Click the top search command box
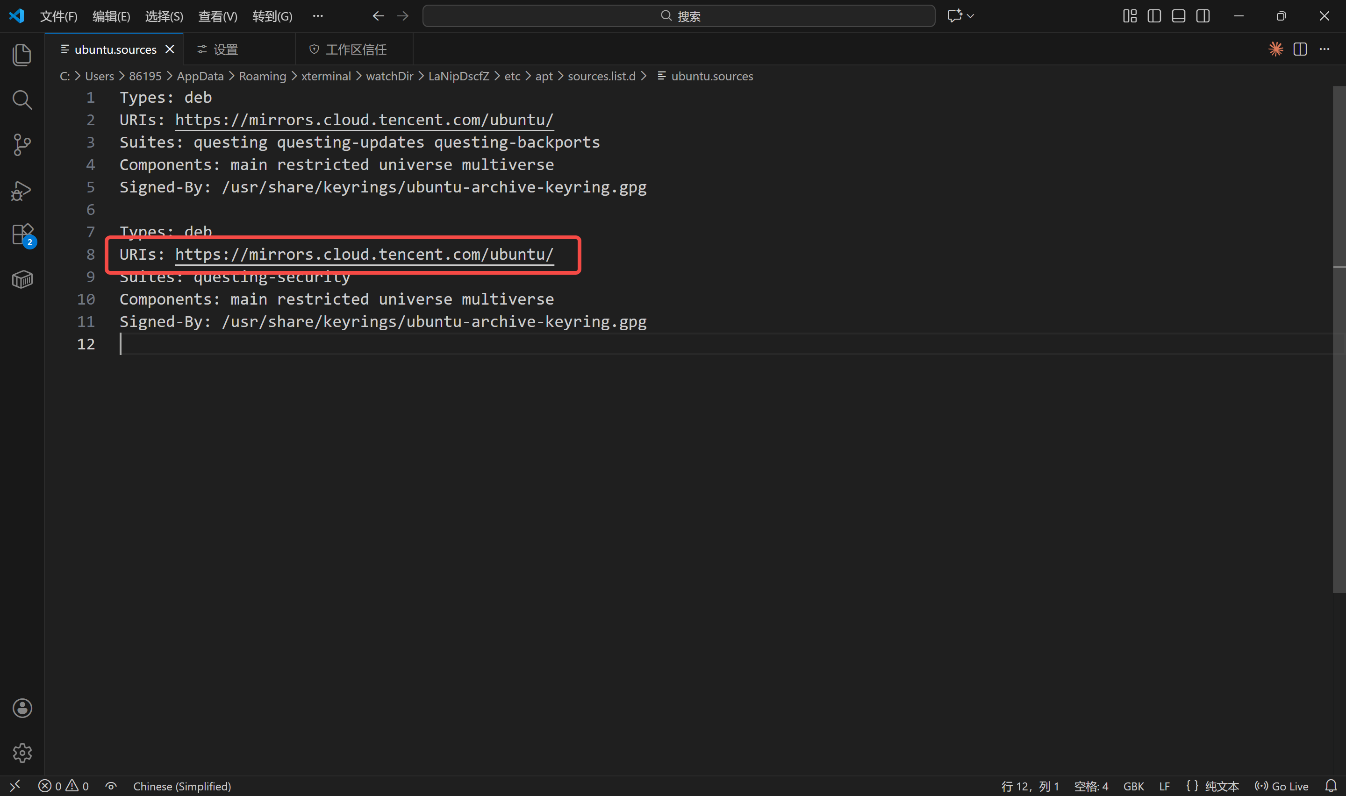Screen dimensions: 1346x796 (x=679, y=16)
